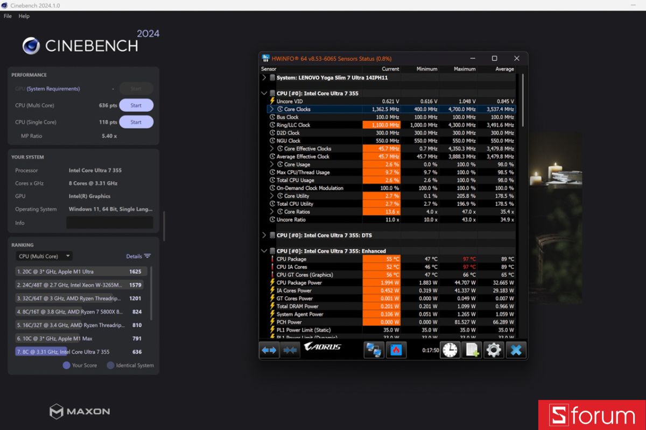Screen dimensions: 646x430
Task: Maximize the HWiNFO Sensors Status window
Action: (x=494, y=58)
